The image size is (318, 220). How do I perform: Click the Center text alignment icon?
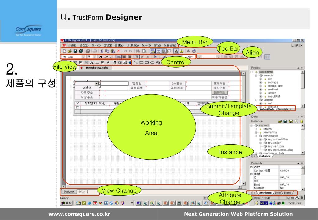tap(124, 57)
